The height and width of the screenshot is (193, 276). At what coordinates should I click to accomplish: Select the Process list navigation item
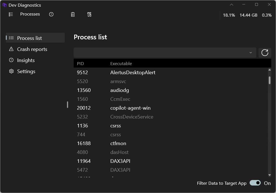(x=35, y=38)
